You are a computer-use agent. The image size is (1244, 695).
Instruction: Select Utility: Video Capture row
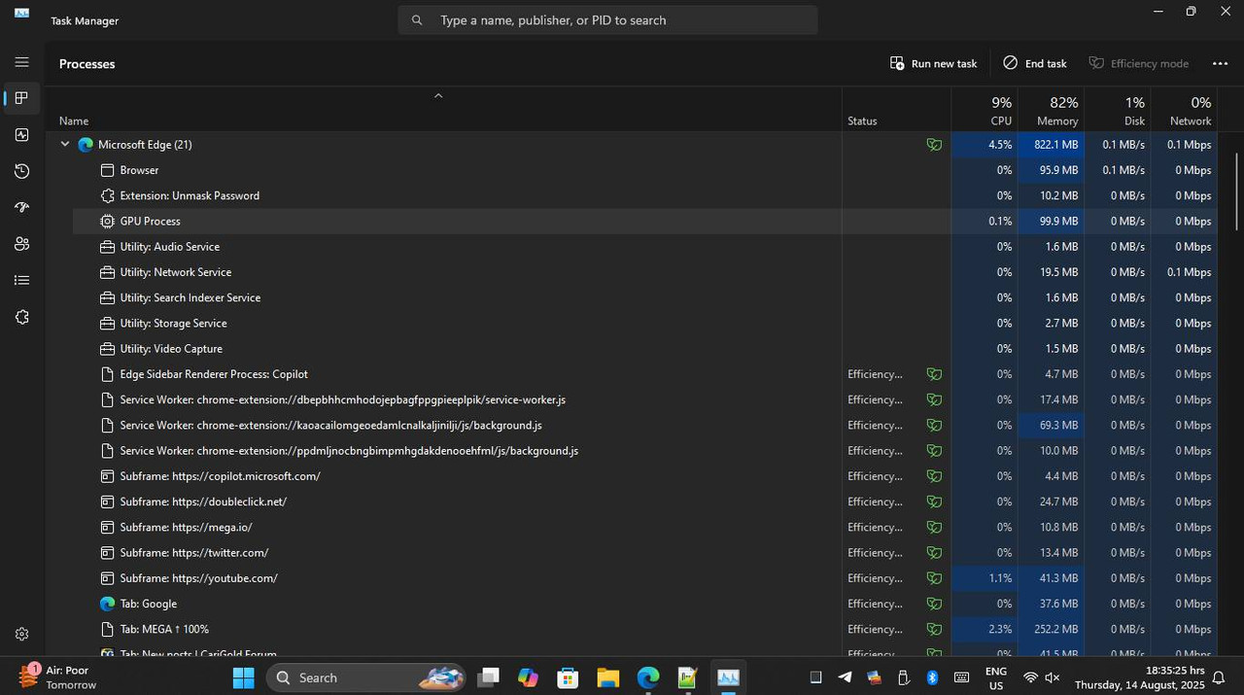pyautogui.click(x=644, y=349)
